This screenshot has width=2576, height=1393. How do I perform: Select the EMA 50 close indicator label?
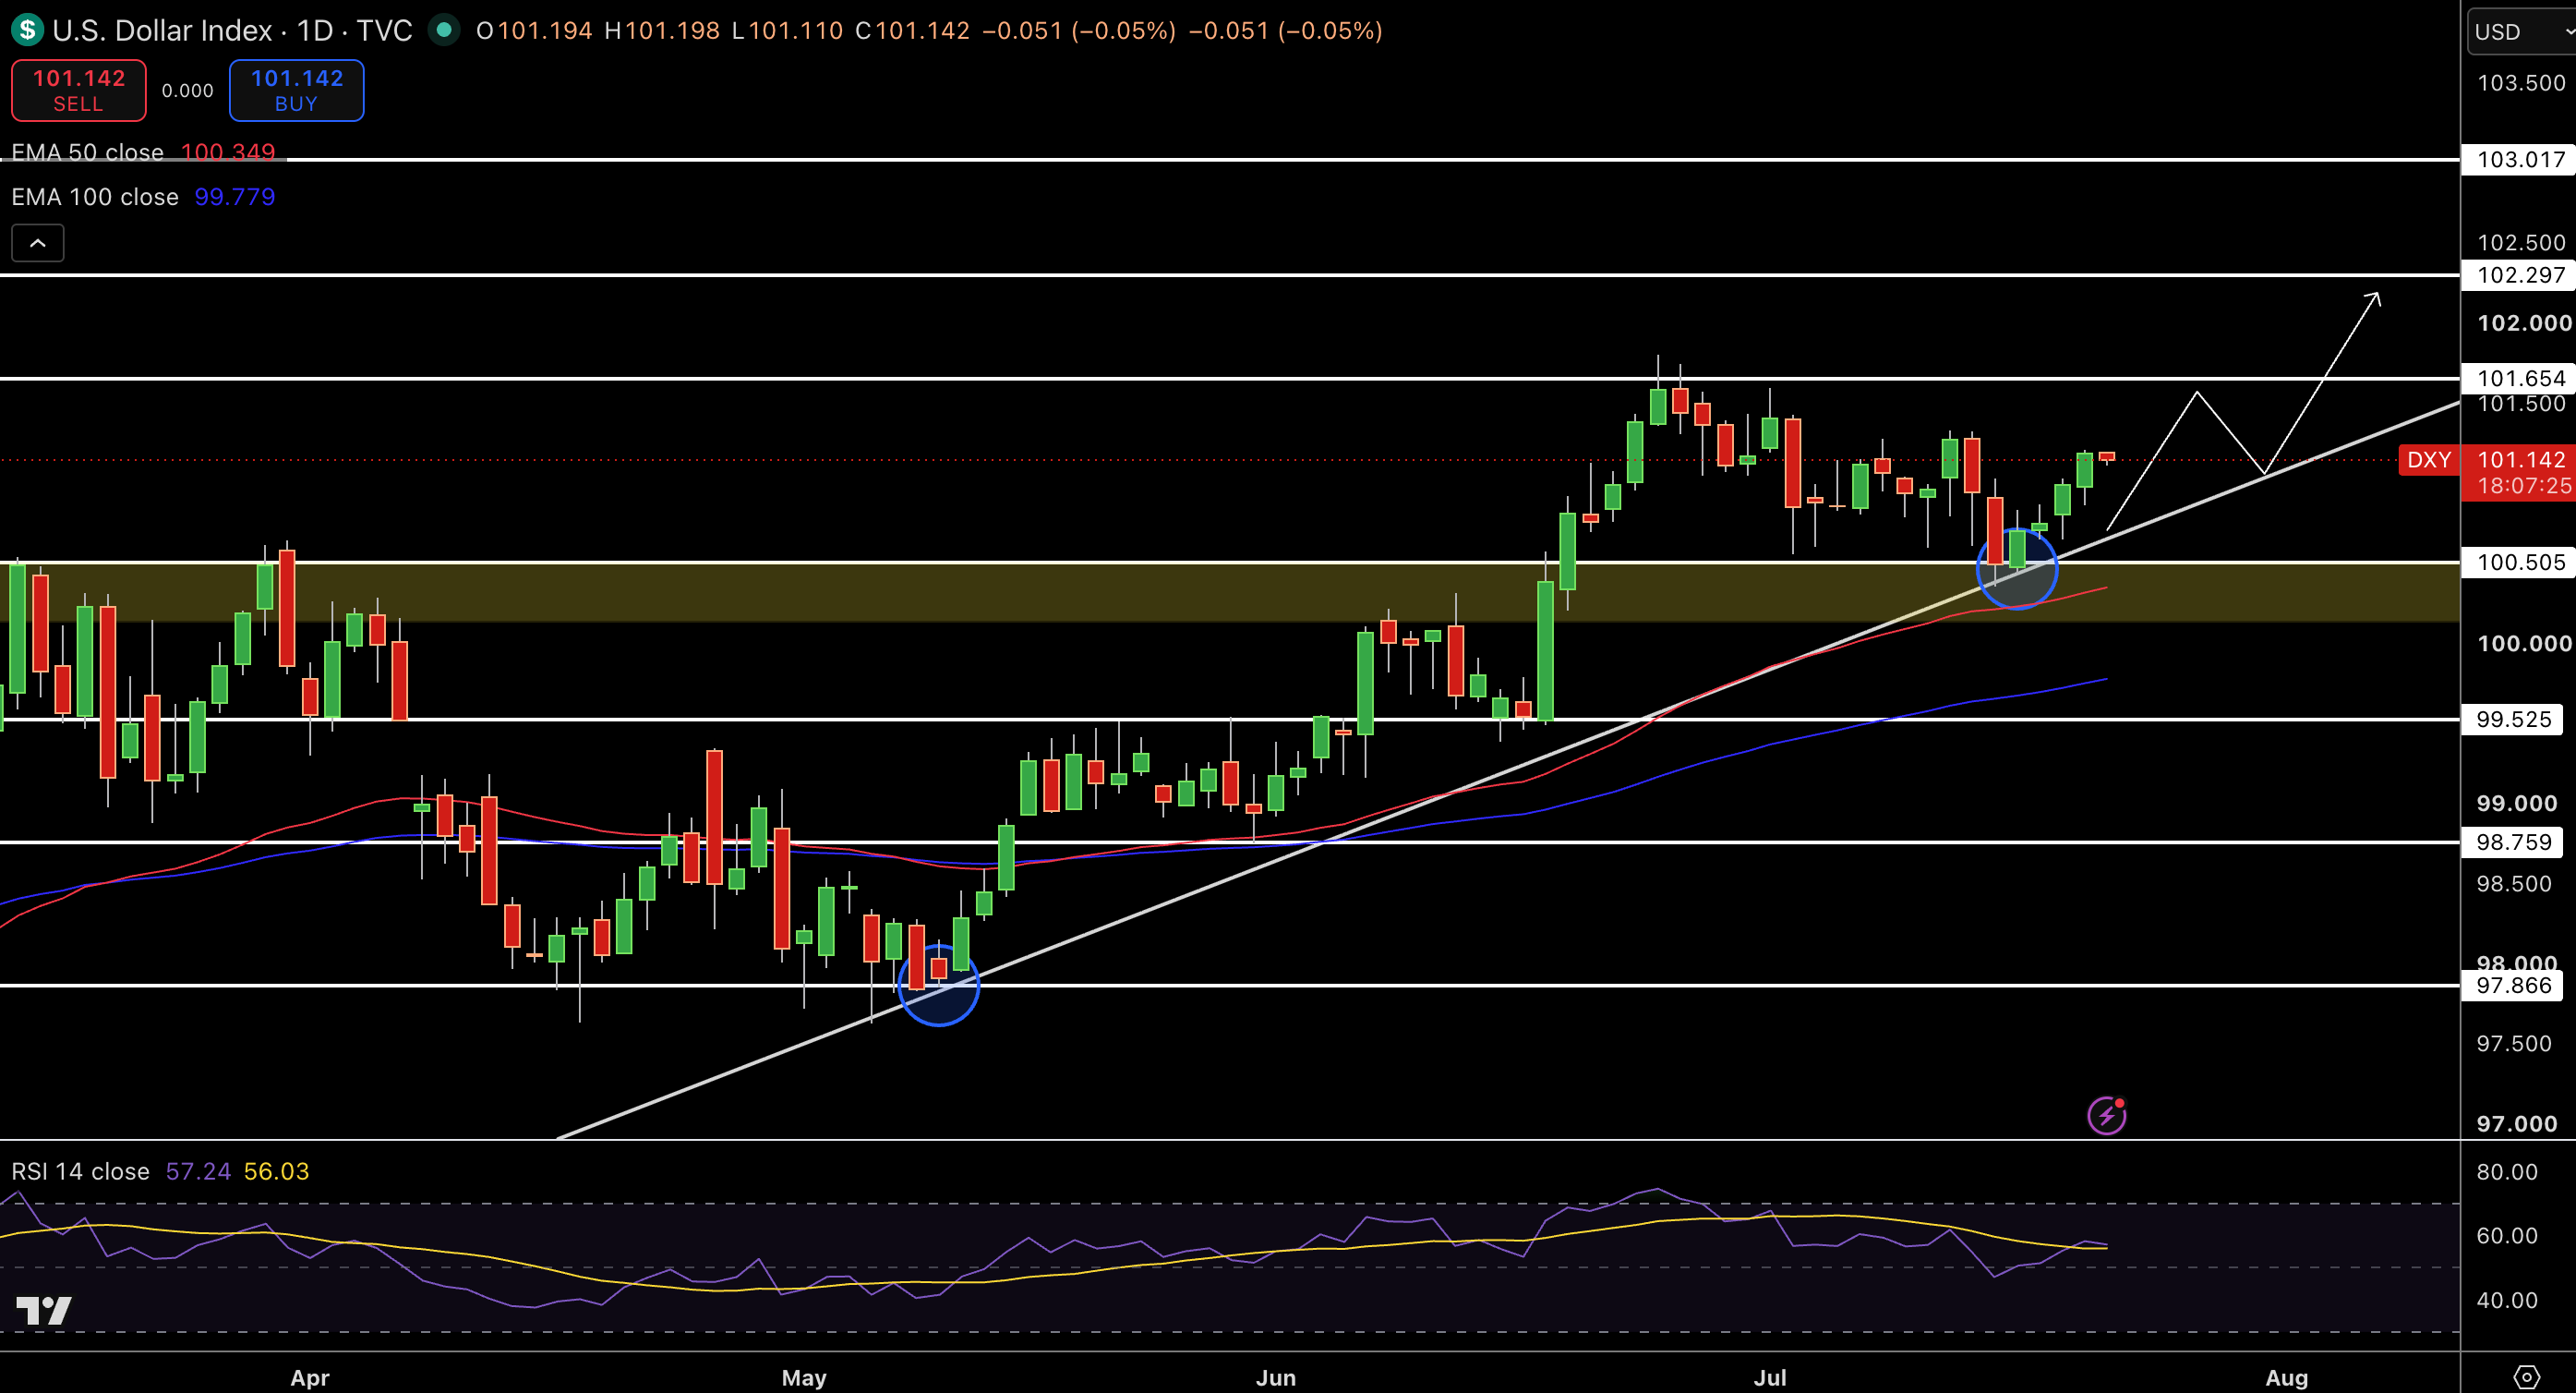(x=87, y=152)
